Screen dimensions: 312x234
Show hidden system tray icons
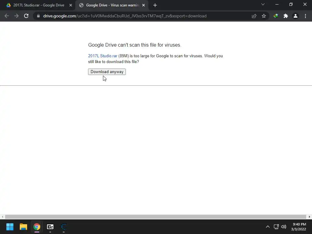268,227
